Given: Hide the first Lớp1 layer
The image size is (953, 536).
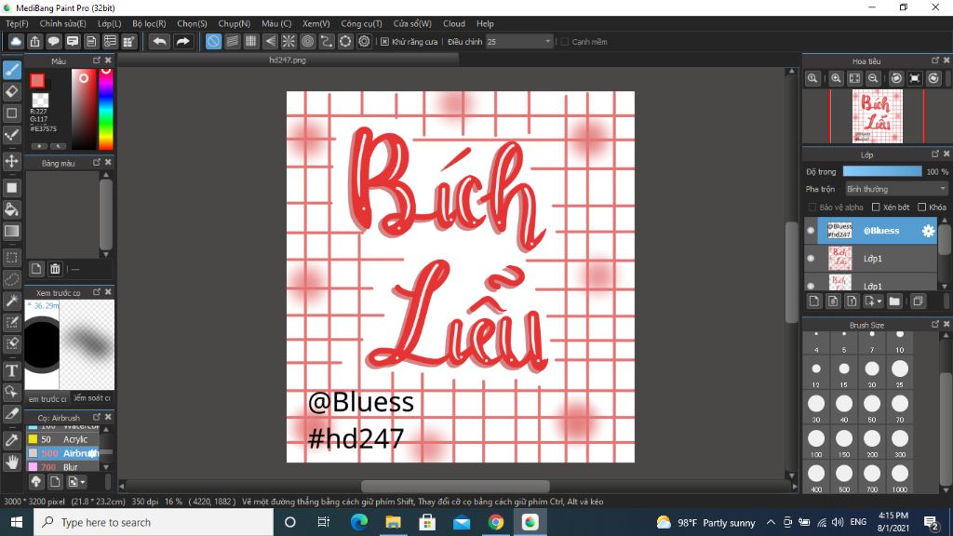Looking at the screenshot, I should click(x=811, y=259).
